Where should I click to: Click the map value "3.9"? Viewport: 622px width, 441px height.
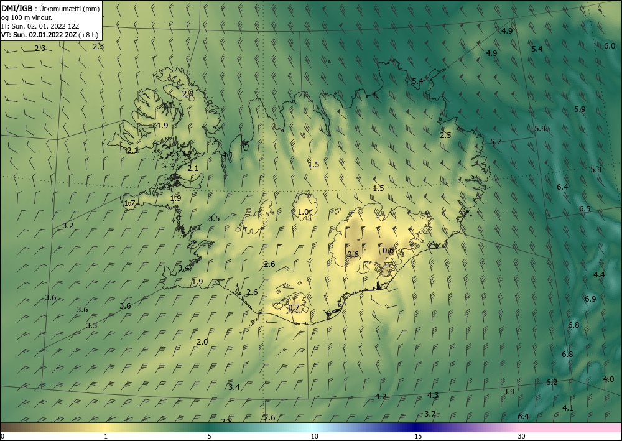point(509,391)
